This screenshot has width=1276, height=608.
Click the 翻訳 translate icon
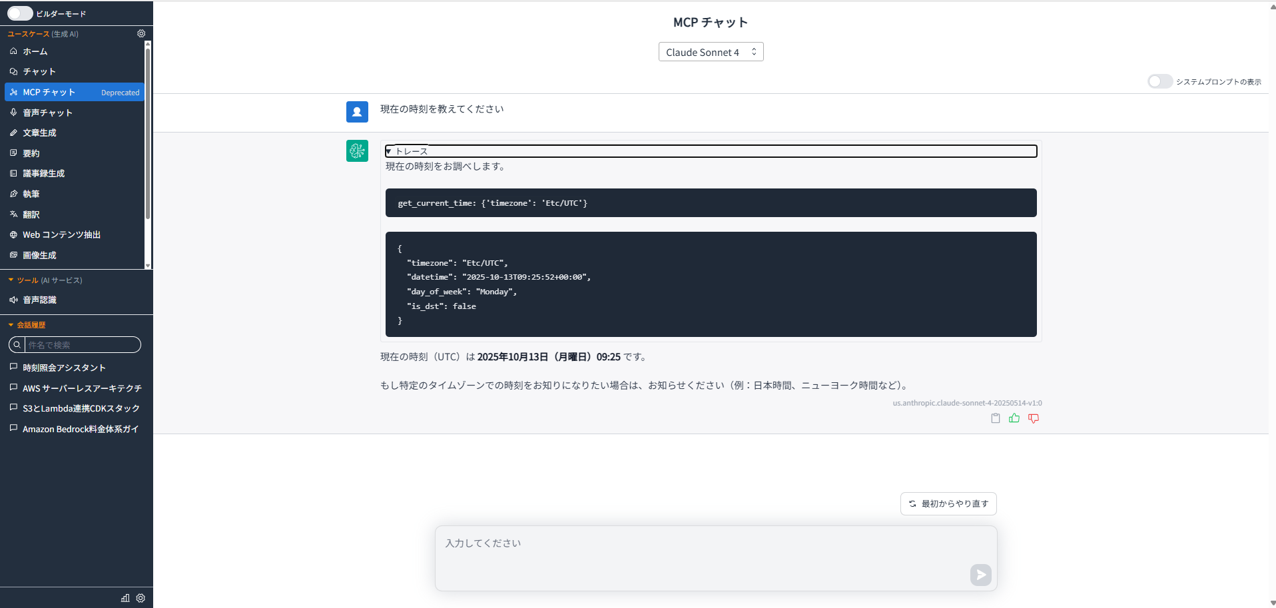tap(13, 214)
